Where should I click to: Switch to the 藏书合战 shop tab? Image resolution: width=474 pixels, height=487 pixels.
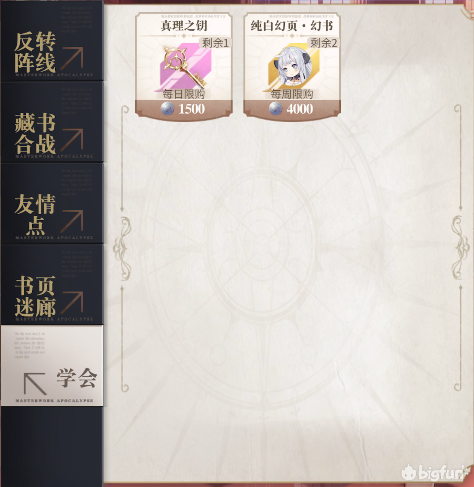coord(52,123)
